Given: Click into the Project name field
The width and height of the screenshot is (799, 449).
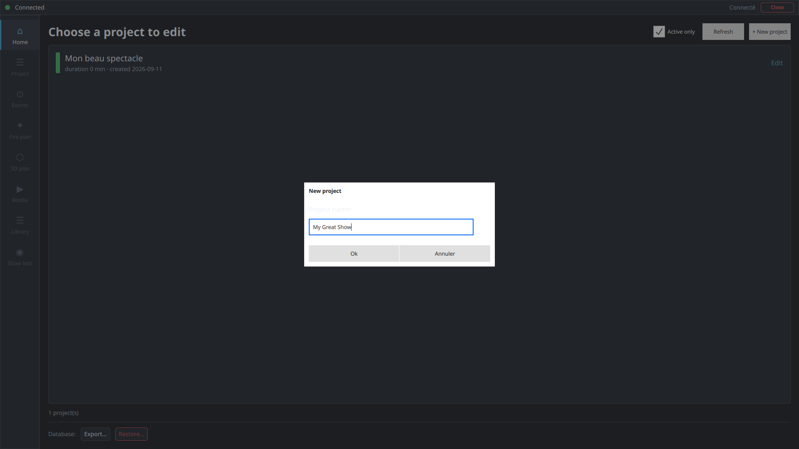Looking at the screenshot, I should pyautogui.click(x=391, y=227).
